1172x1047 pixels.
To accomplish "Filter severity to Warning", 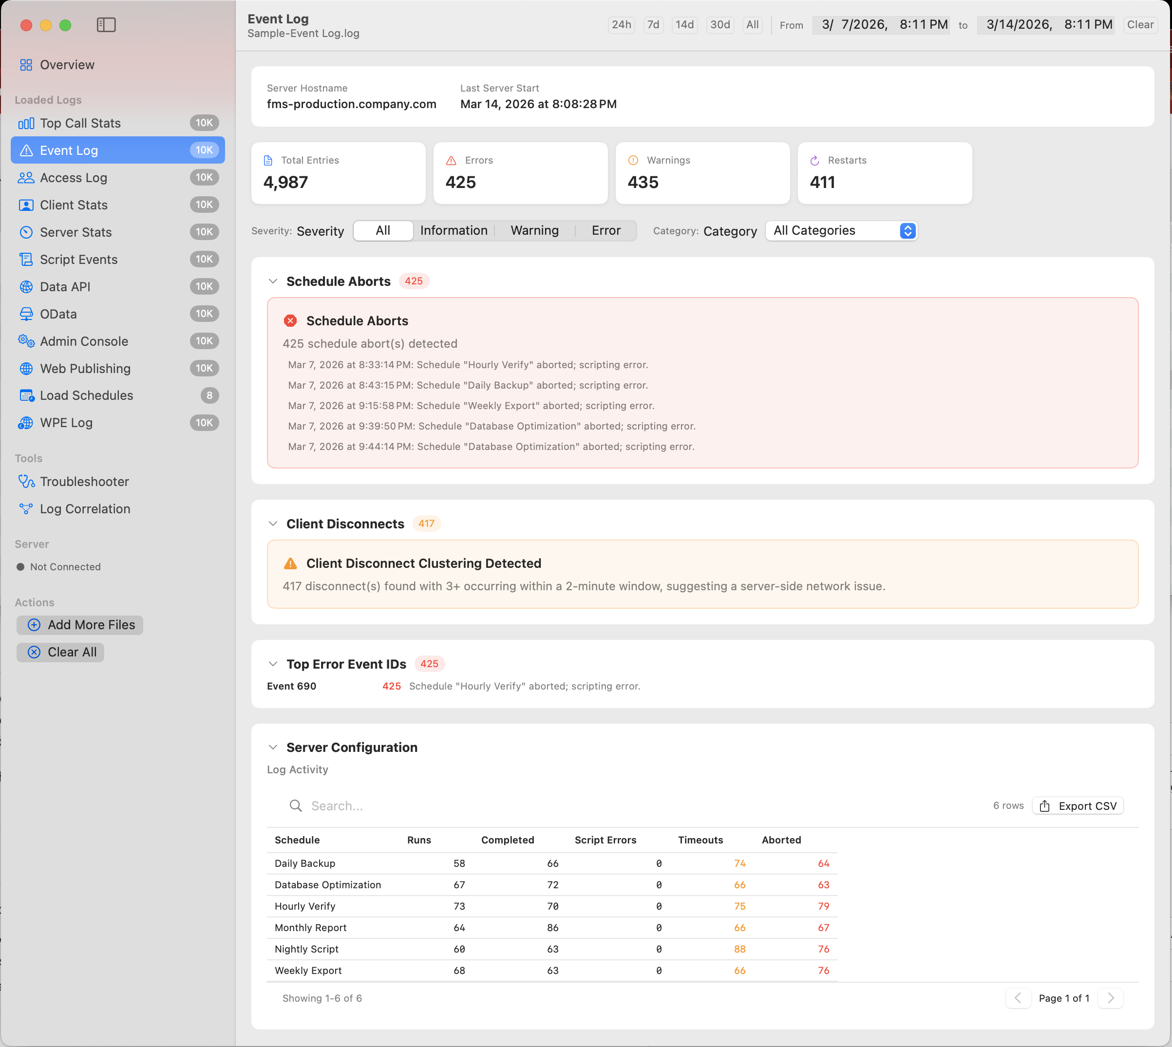I will point(534,231).
